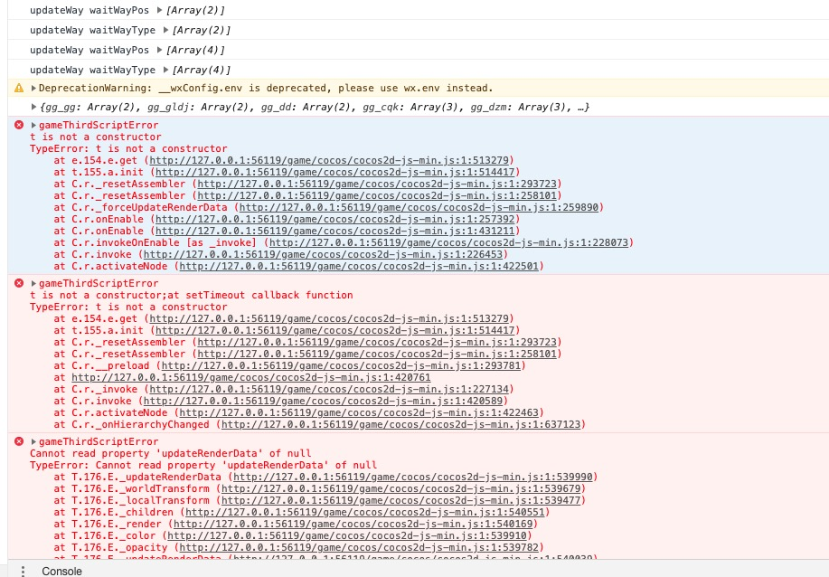Click the cocos2d-js-min.js:1:422501 link at activateNode
The image size is (829, 577).
tap(359, 266)
